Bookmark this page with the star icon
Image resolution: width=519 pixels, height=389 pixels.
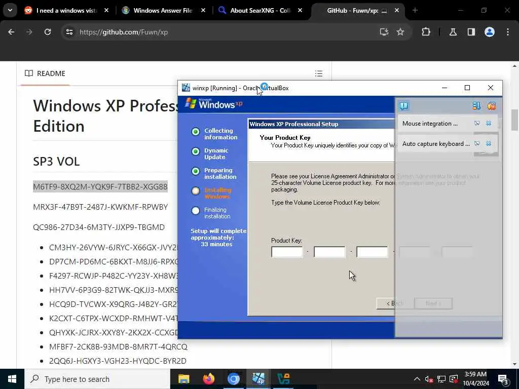(x=400, y=32)
